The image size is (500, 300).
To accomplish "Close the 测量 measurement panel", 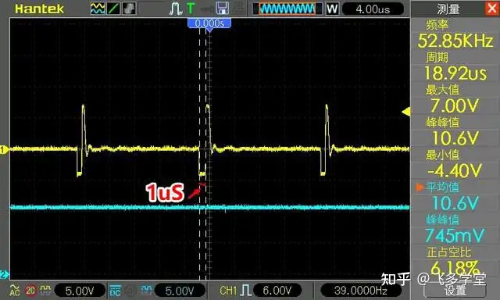I will point(493,9).
